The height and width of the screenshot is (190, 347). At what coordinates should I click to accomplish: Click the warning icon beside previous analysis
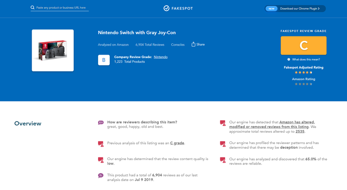pyautogui.click(x=101, y=144)
